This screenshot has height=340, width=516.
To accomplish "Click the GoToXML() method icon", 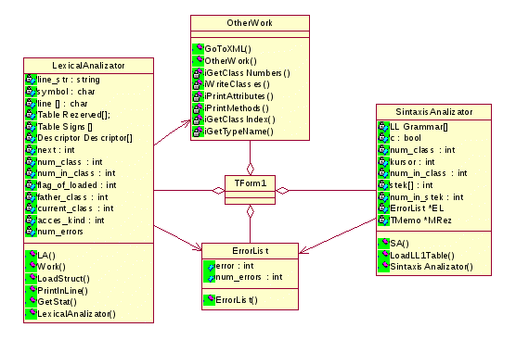I will pyautogui.click(x=198, y=48).
